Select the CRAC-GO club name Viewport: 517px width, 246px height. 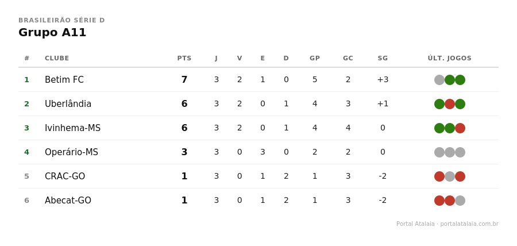(x=65, y=176)
